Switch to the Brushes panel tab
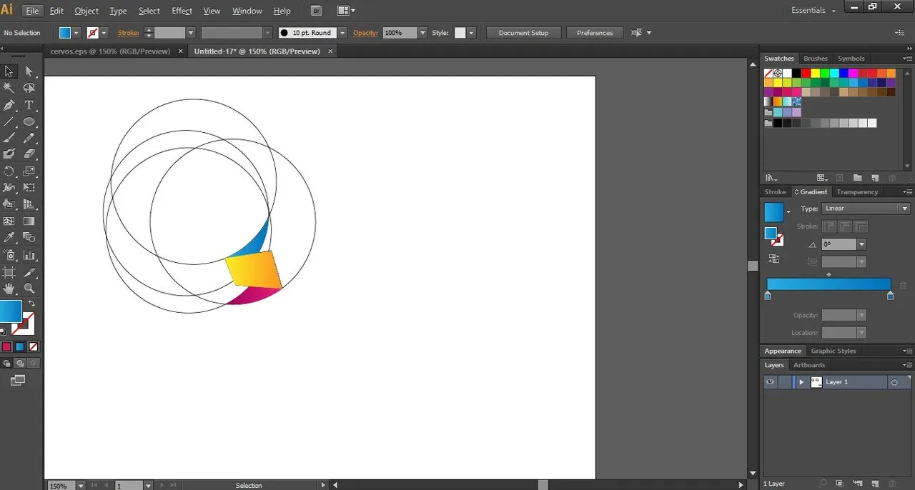This screenshot has width=915, height=490. pyautogui.click(x=815, y=59)
